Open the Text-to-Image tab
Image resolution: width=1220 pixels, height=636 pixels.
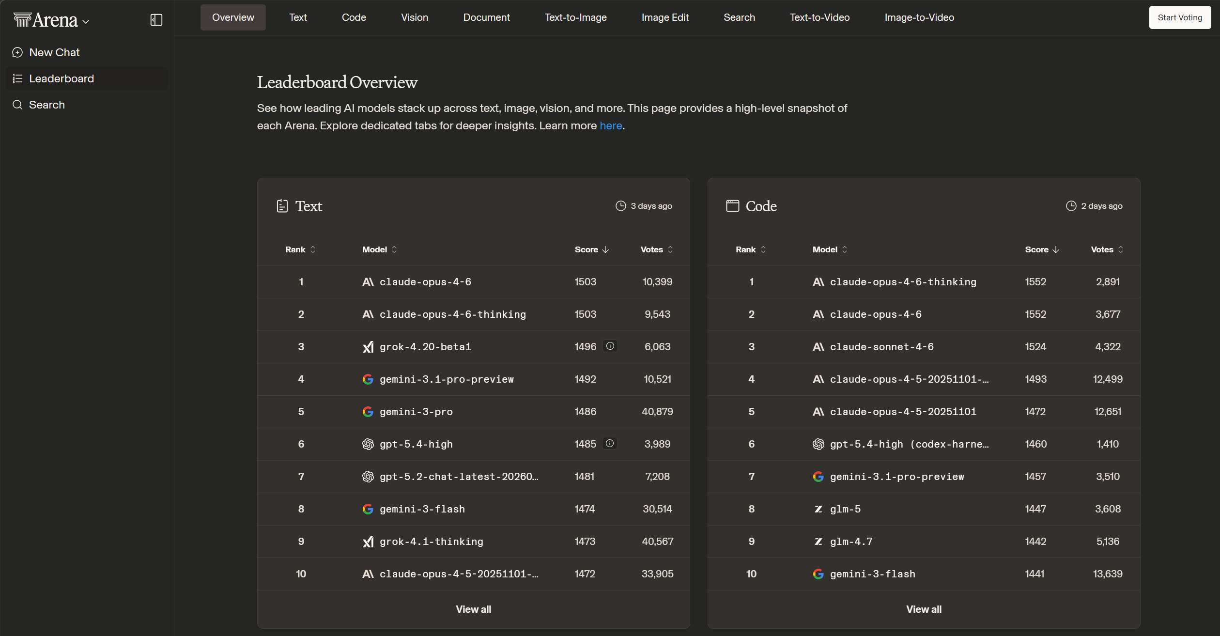[575, 17]
